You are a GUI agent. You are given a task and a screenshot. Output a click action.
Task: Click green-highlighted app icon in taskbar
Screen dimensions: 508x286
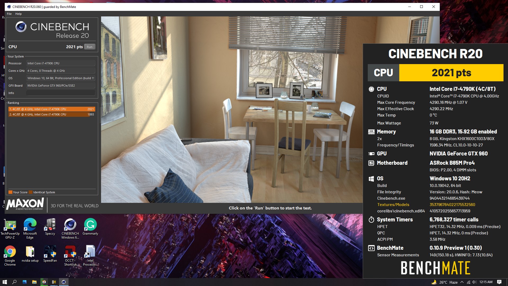point(44,282)
